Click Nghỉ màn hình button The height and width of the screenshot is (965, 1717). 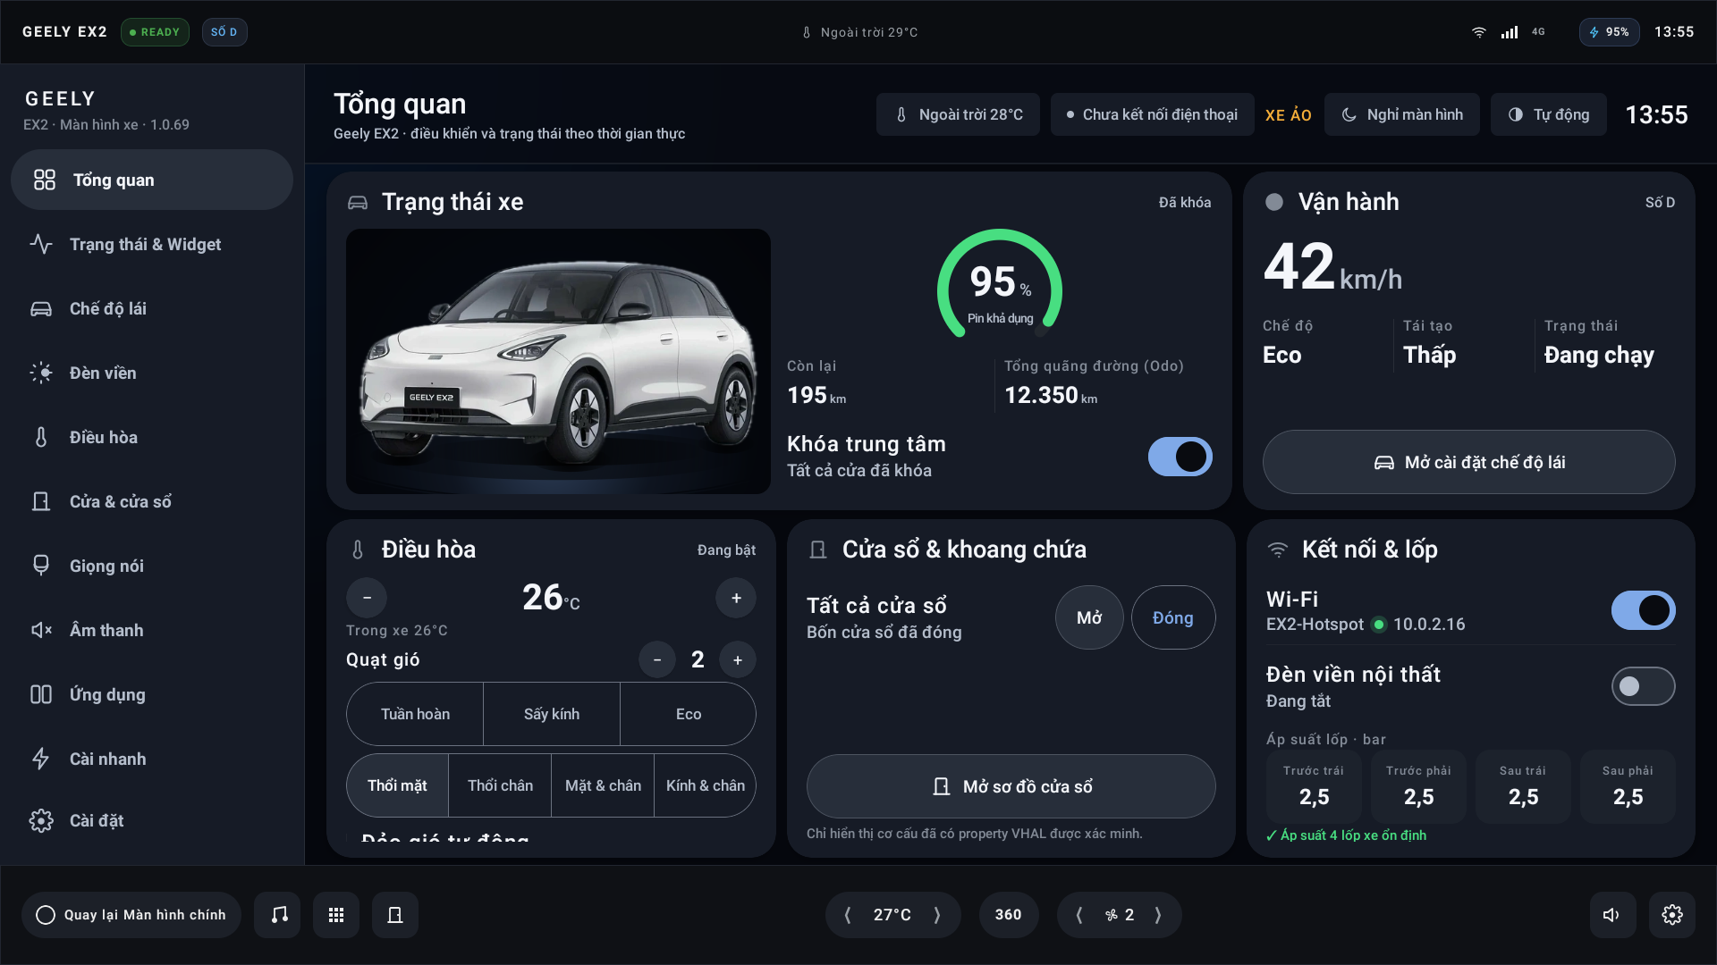[x=1401, y=114]
